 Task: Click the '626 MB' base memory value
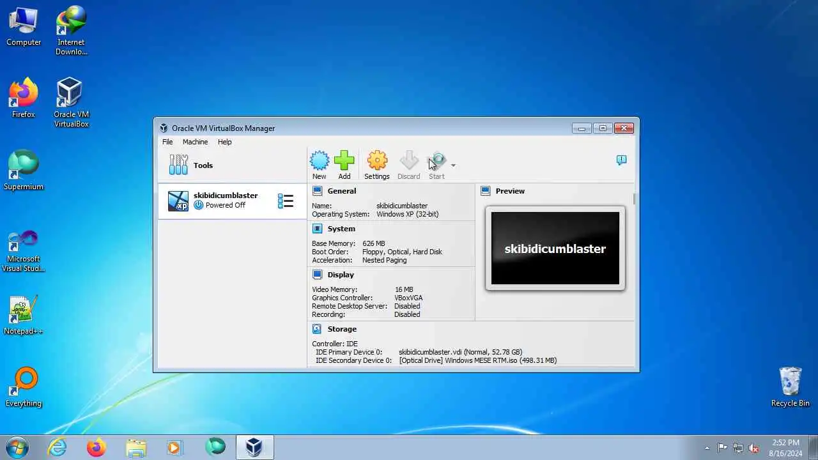[374, 243]
